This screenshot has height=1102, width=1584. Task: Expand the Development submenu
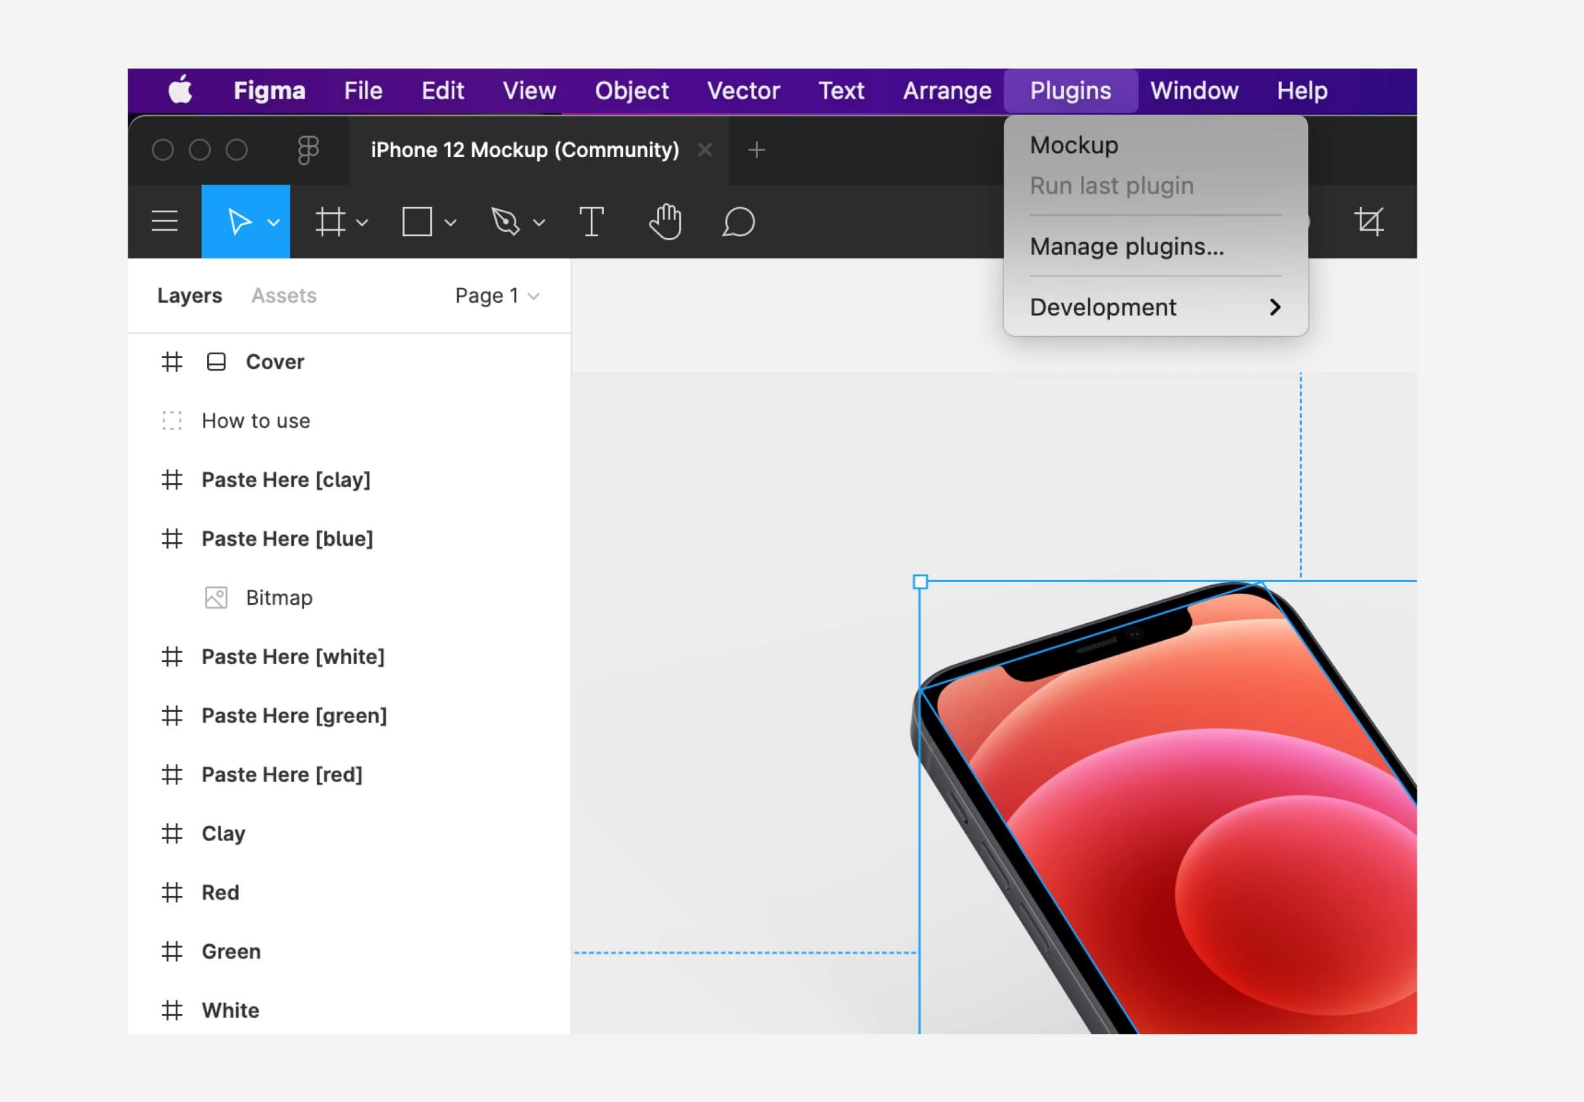point(1156,307)
